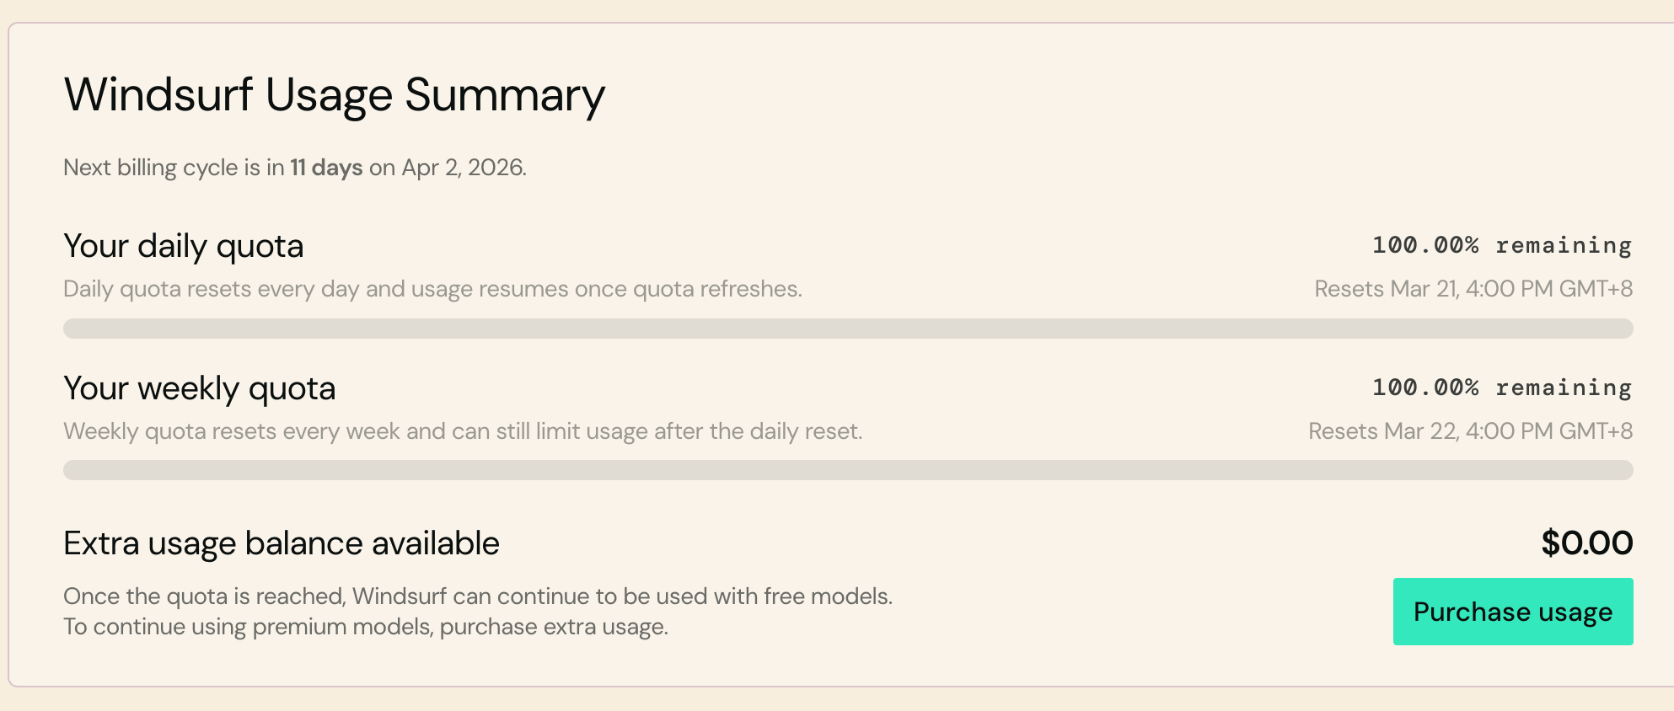
Task: Click the weekly quota progress bar
Action: click(848, 470)
